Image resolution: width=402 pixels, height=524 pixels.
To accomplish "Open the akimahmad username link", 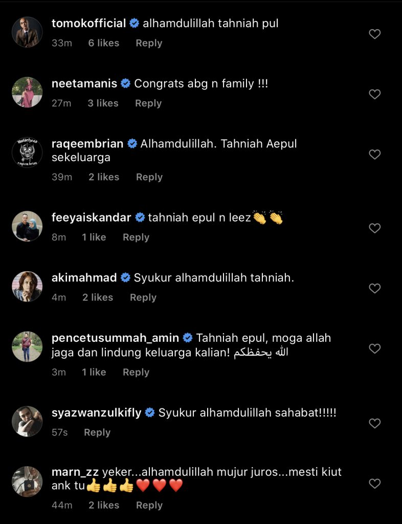I will coord(84,277).
